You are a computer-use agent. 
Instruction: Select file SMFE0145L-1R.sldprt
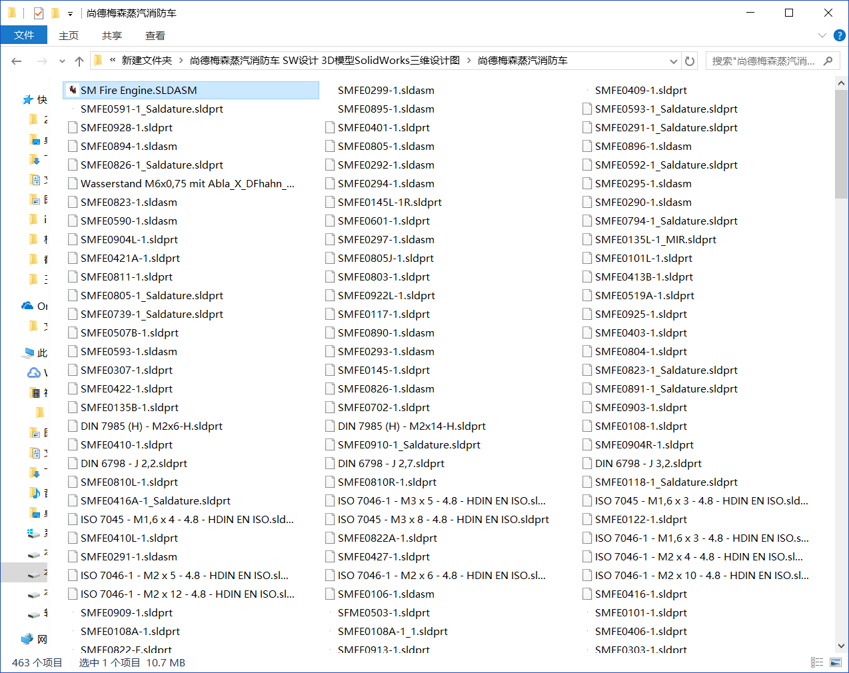coord(389,202)
